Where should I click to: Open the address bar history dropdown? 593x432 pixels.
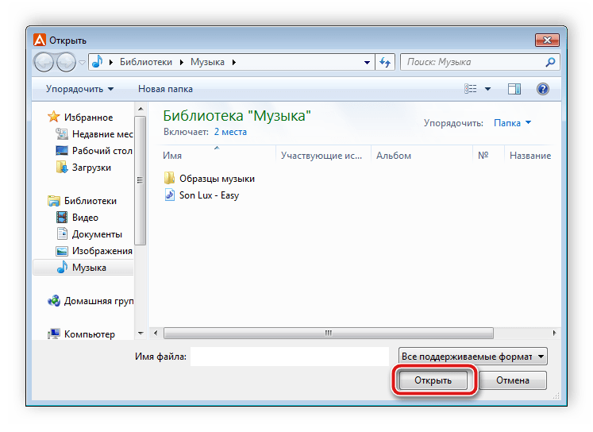point(367,63)
